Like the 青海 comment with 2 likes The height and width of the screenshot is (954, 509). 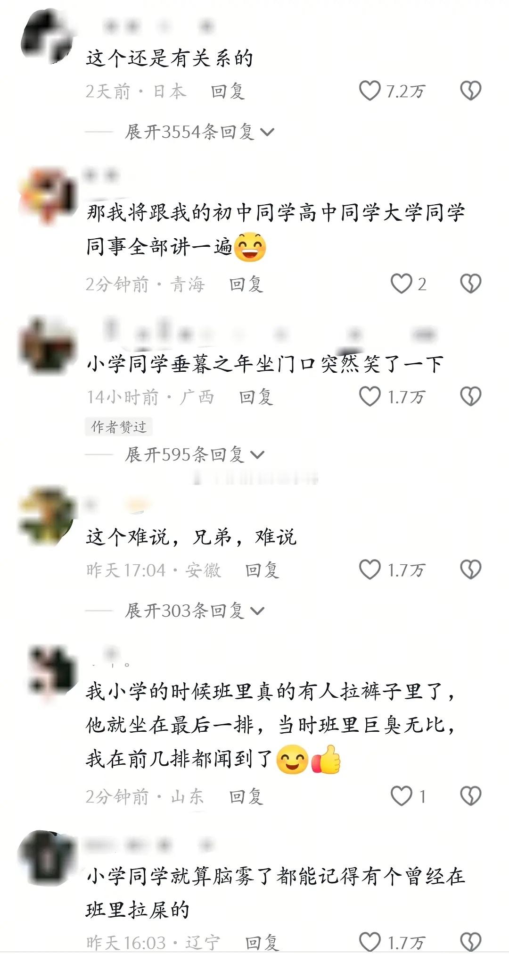402,284
